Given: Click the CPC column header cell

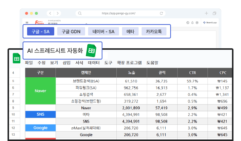Looking at the screenshot, I should click(220, 73).
